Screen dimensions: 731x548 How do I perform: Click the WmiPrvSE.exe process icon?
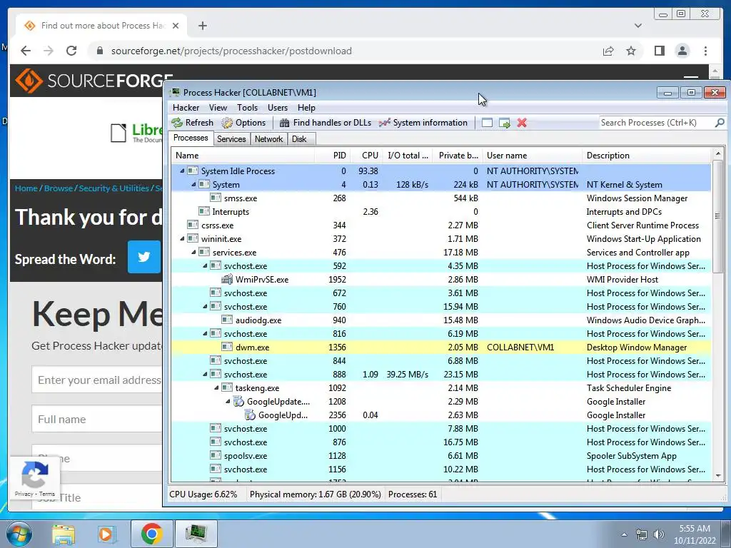(x=227, y=280)
